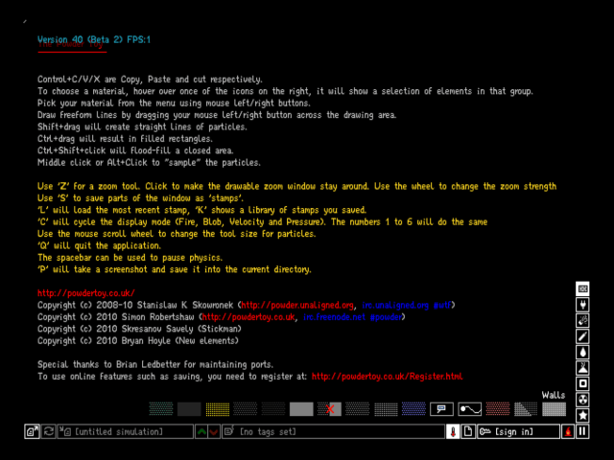Open the Liquids droplet category icon
This screenshot has height=460, width=614.
pos(582,354)
